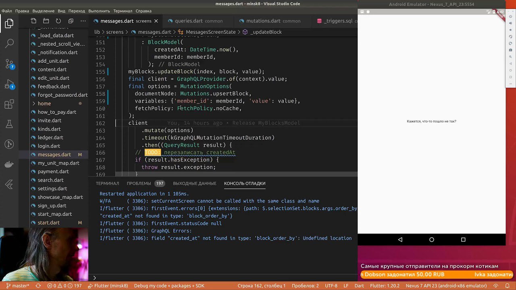
Task: Open the Вид menu
Action: coord(61,11)
